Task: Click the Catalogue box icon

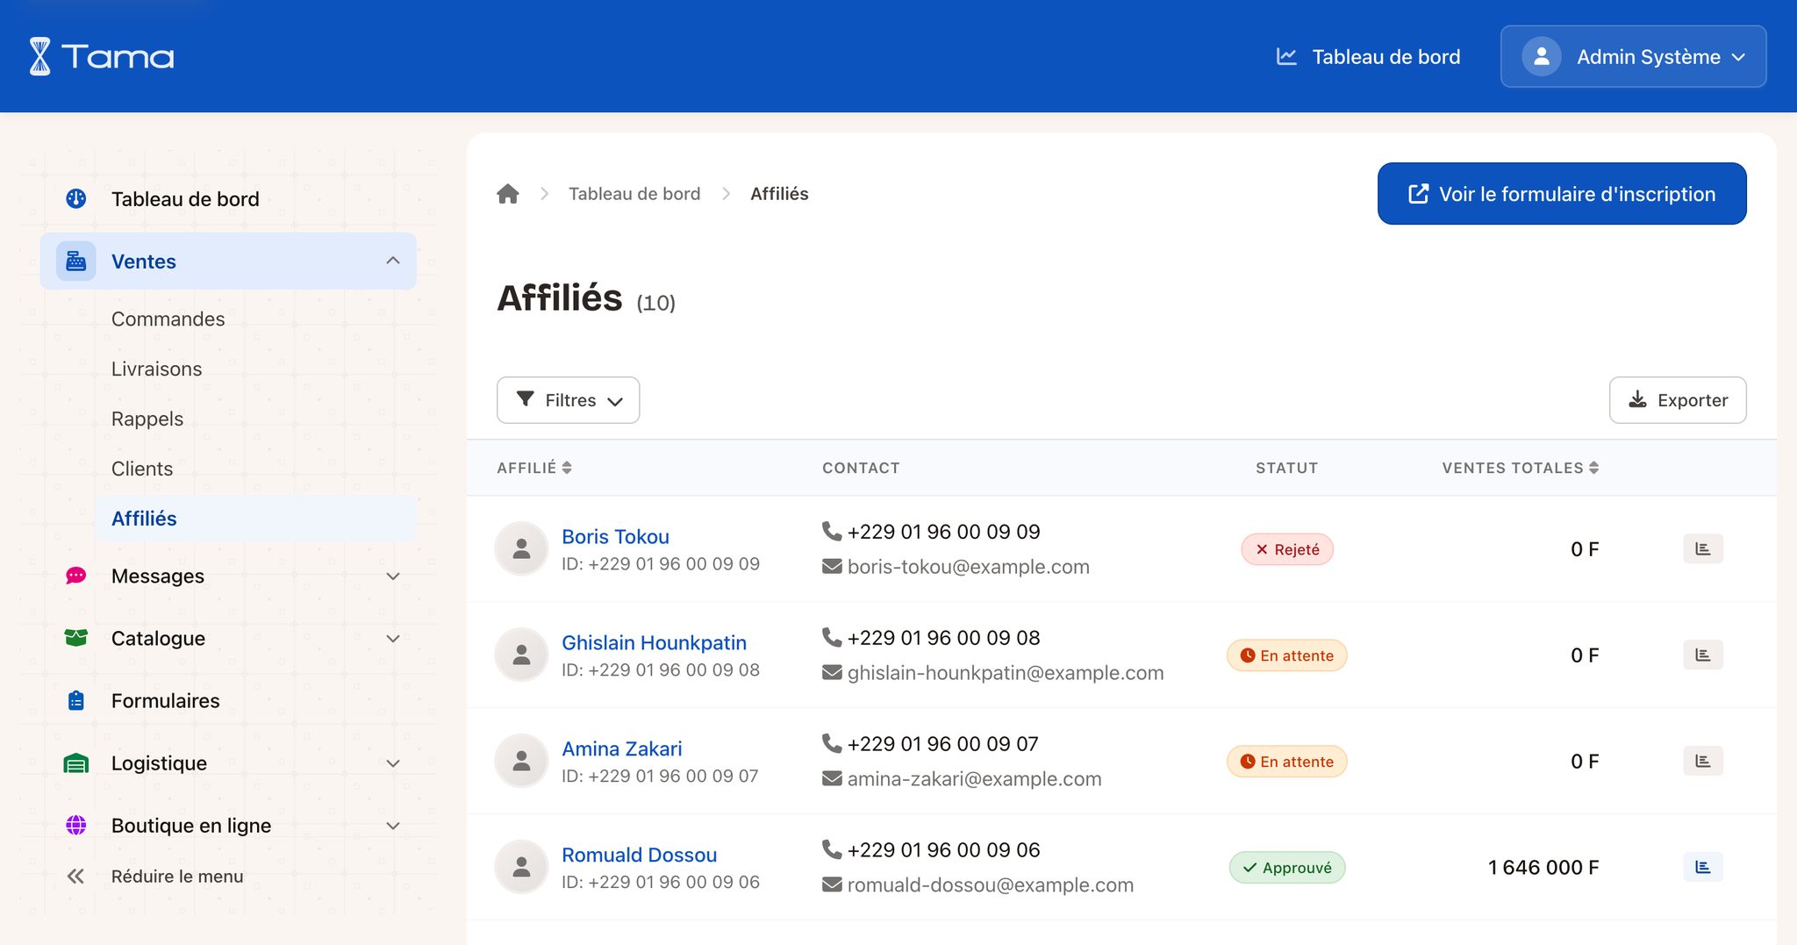Action: click(x=76, y=639)
